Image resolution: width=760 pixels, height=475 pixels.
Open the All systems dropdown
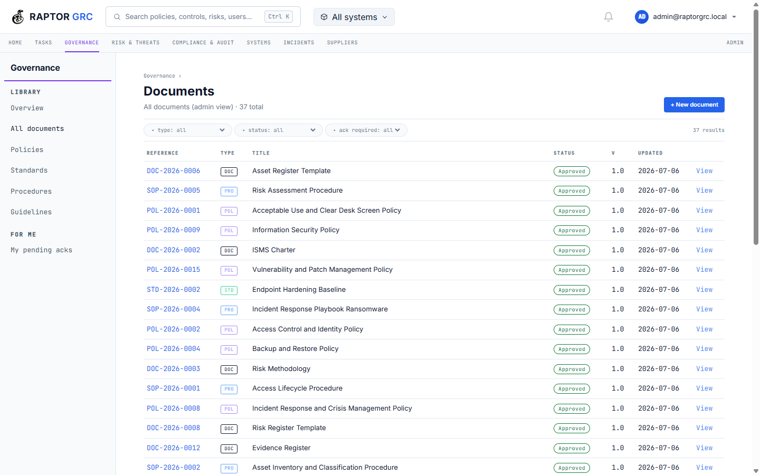coord(354,17)
